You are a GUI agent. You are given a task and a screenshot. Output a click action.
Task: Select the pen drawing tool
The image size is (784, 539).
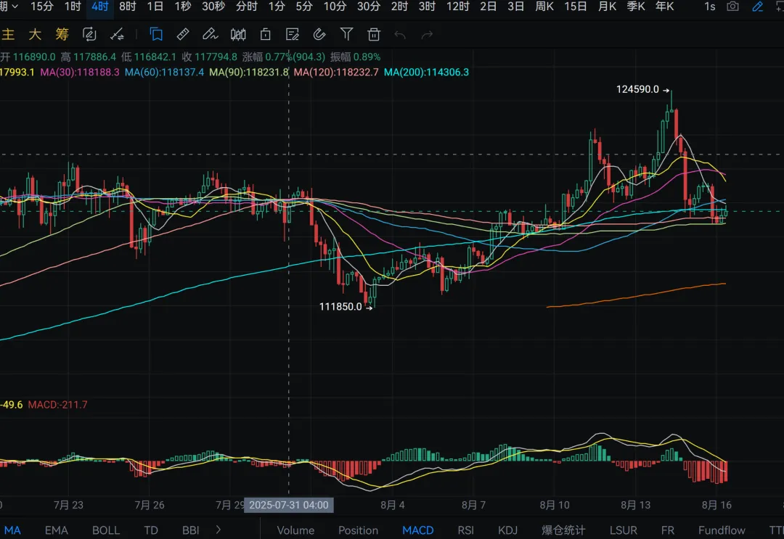[x=210, y=35]
